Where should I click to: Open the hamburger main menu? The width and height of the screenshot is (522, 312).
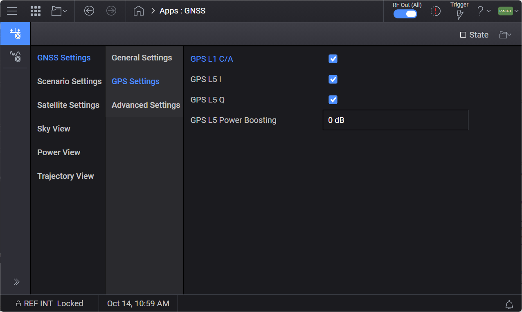[x=12, y=11]
